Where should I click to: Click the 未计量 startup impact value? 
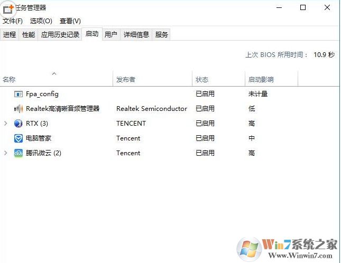click(x=258, y=94)
